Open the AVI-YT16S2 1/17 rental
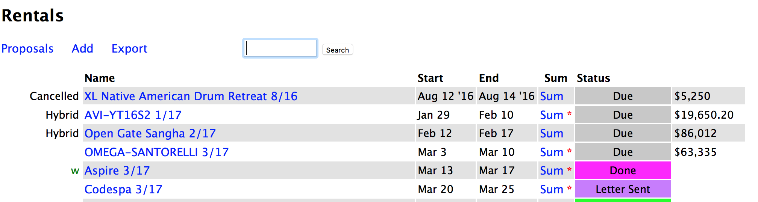 click(133, 115)
